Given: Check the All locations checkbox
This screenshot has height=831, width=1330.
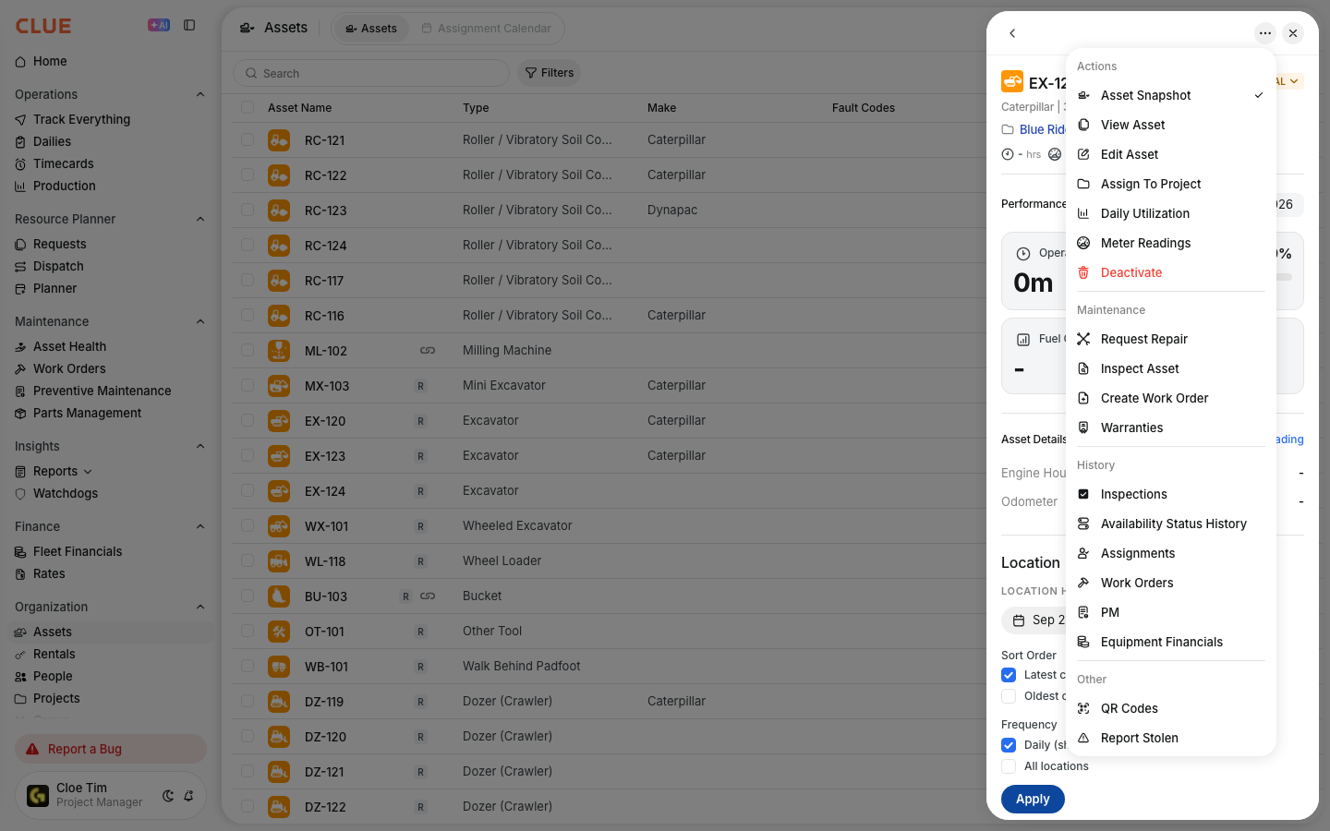Looking at the screenshot, I should point(1009,766).
